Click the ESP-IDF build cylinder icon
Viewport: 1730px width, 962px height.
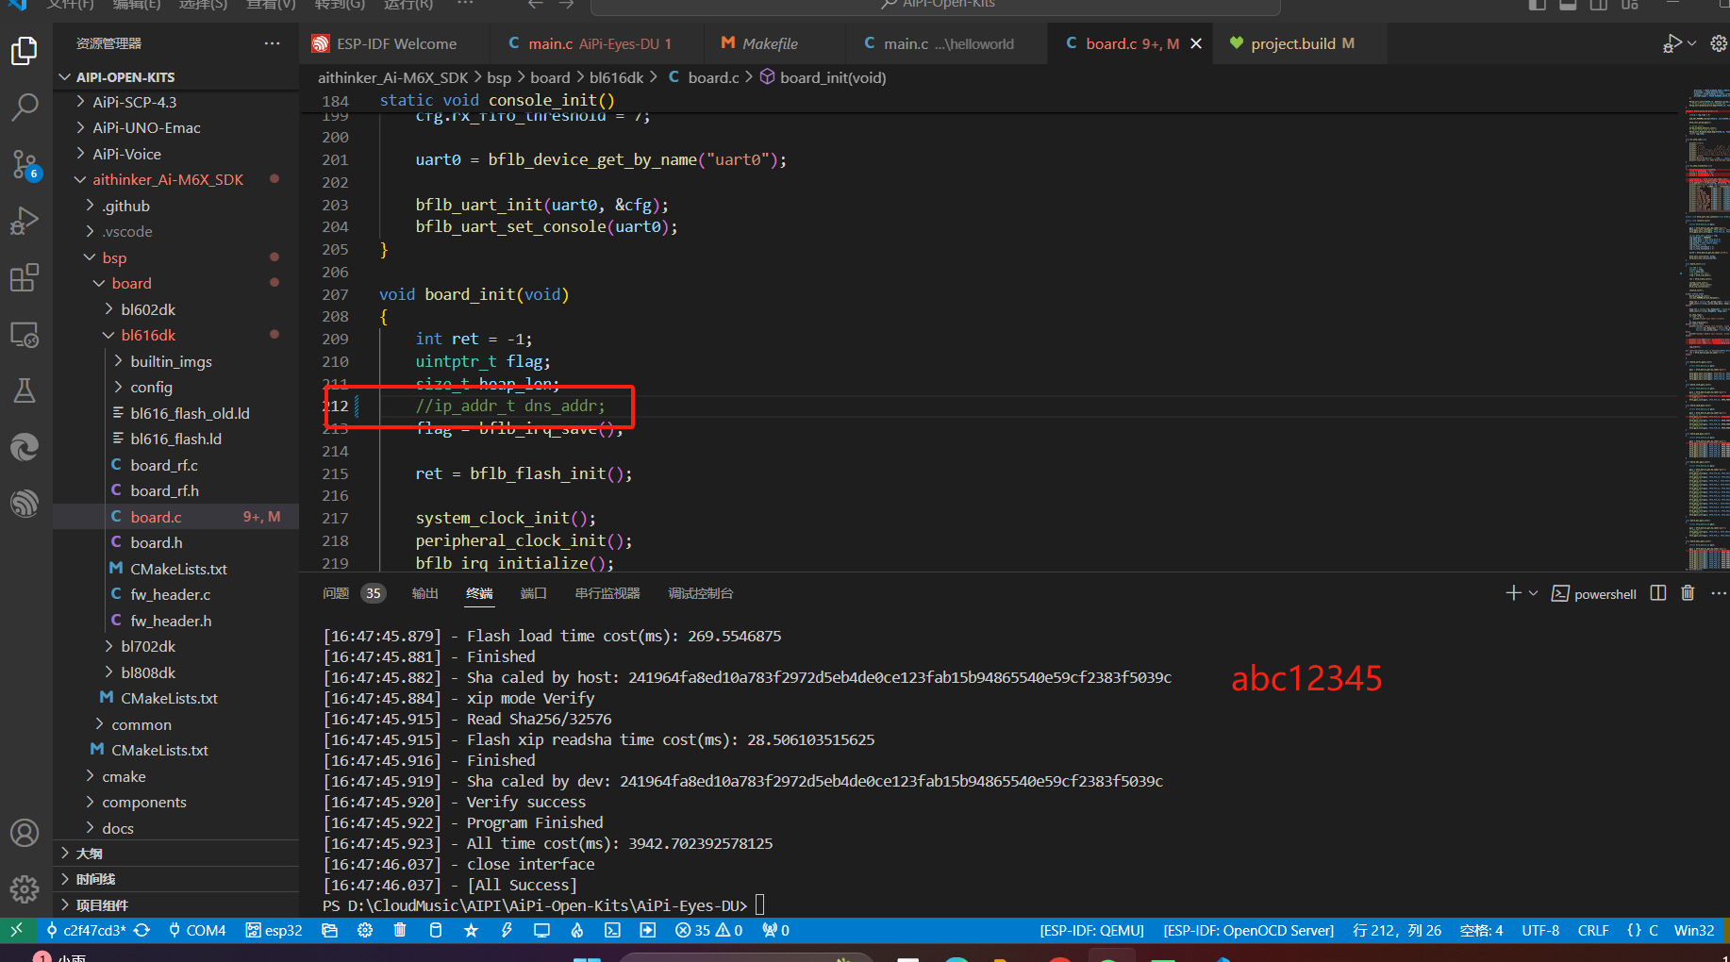point(435,930)
